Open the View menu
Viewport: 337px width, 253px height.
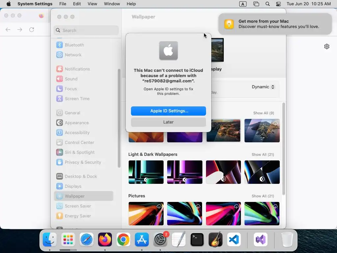[92, 4]
